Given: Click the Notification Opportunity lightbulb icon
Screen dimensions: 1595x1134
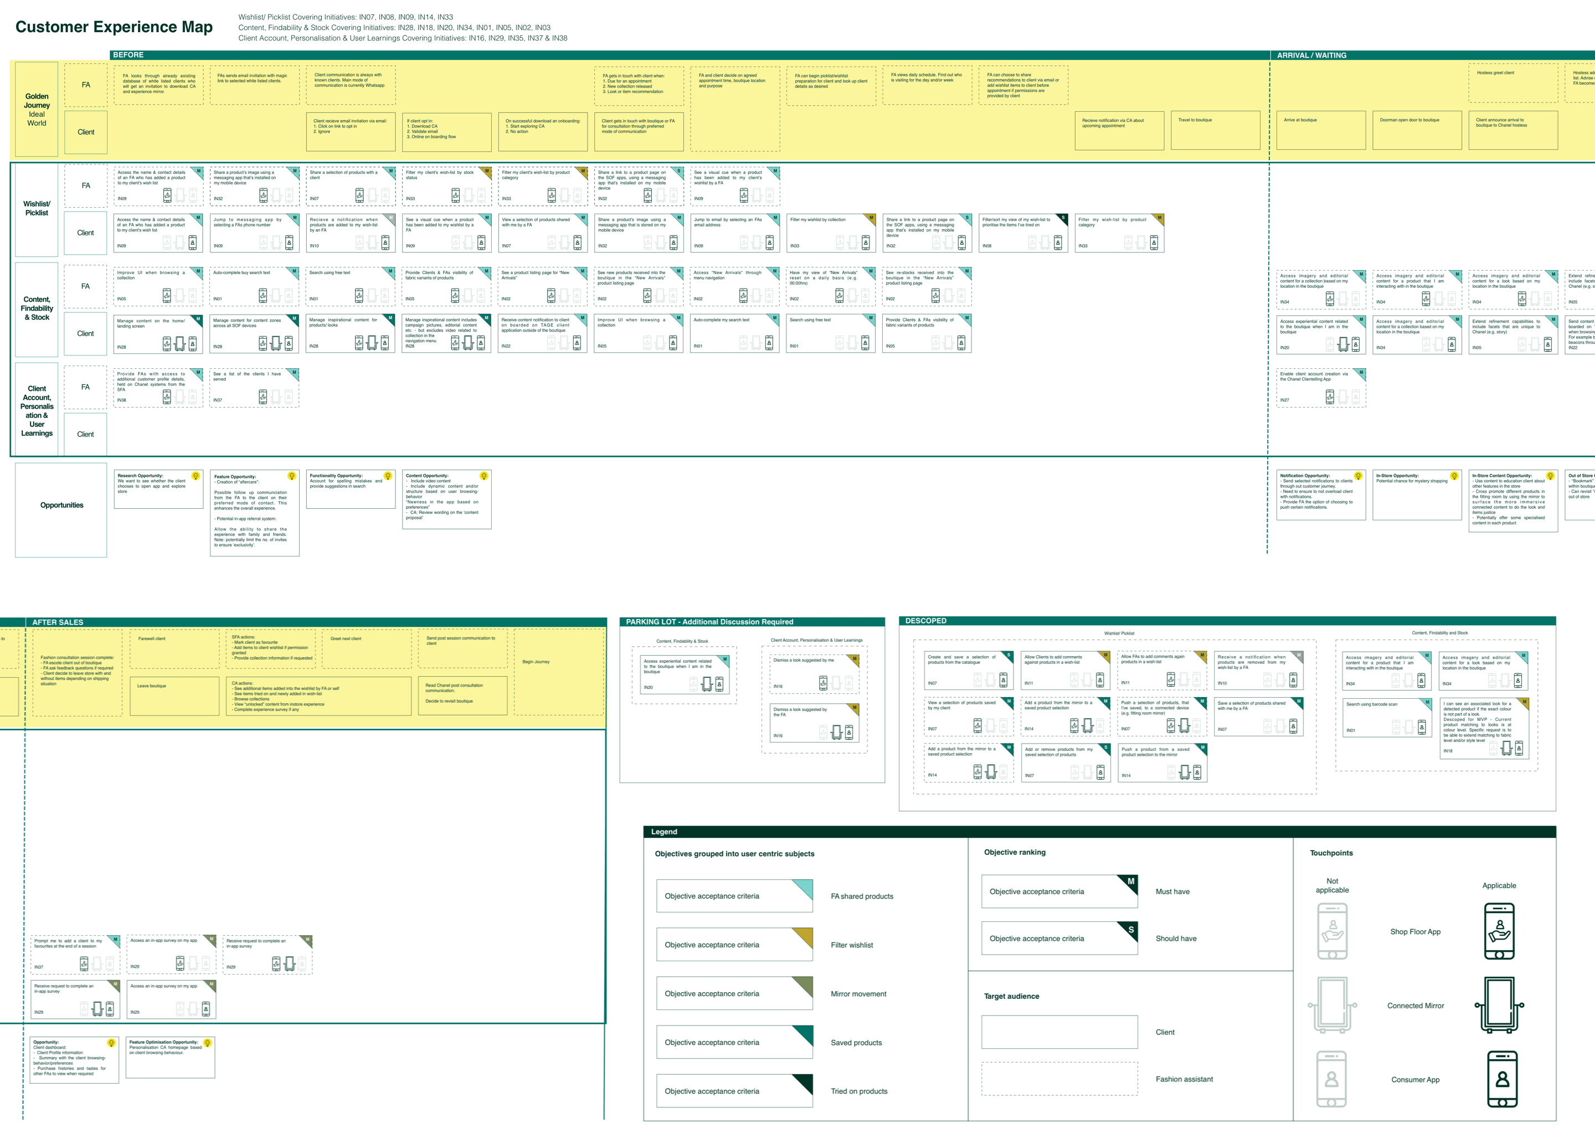Looking at the screenshot, I should (1359, 476).
